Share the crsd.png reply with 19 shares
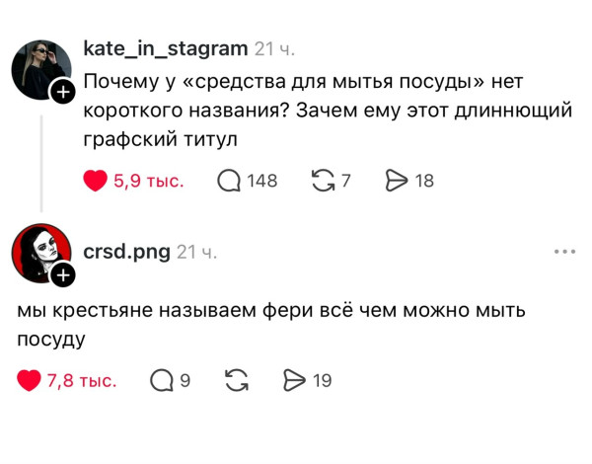This screenshot has width=592, height=464. (x=295, y=380)
